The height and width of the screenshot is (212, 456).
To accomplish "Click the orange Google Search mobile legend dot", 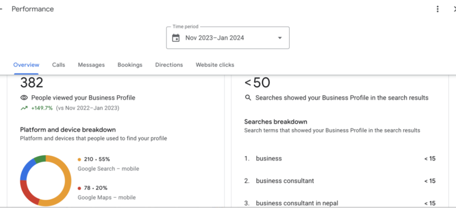I will click(x=79, y=159).
